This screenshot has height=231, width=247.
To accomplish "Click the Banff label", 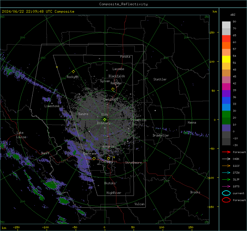I will 45,153.
